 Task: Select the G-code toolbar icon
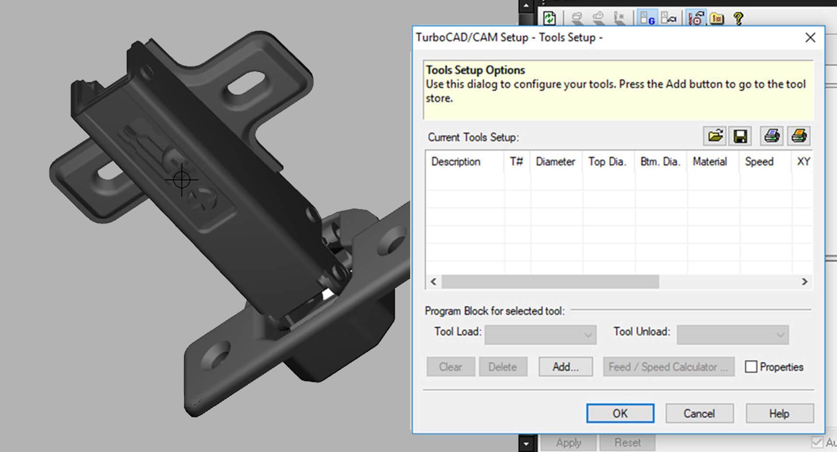pyautogui.click(x=647, y=18)
